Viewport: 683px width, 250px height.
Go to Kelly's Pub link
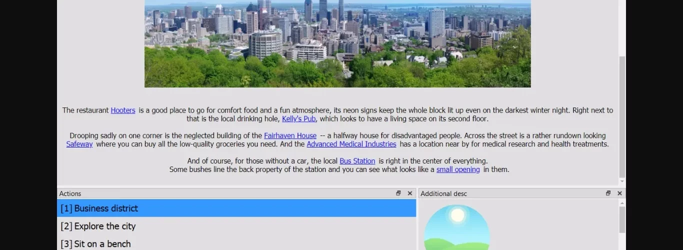[298, 119]
